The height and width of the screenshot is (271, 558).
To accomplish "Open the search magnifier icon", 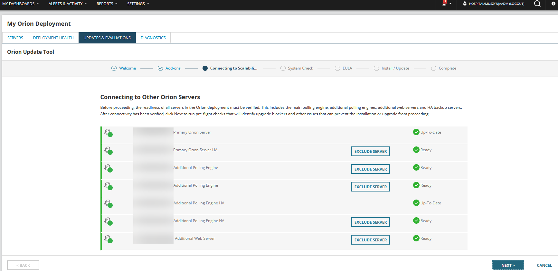I will pyautogui.click(x=537, y=4).
